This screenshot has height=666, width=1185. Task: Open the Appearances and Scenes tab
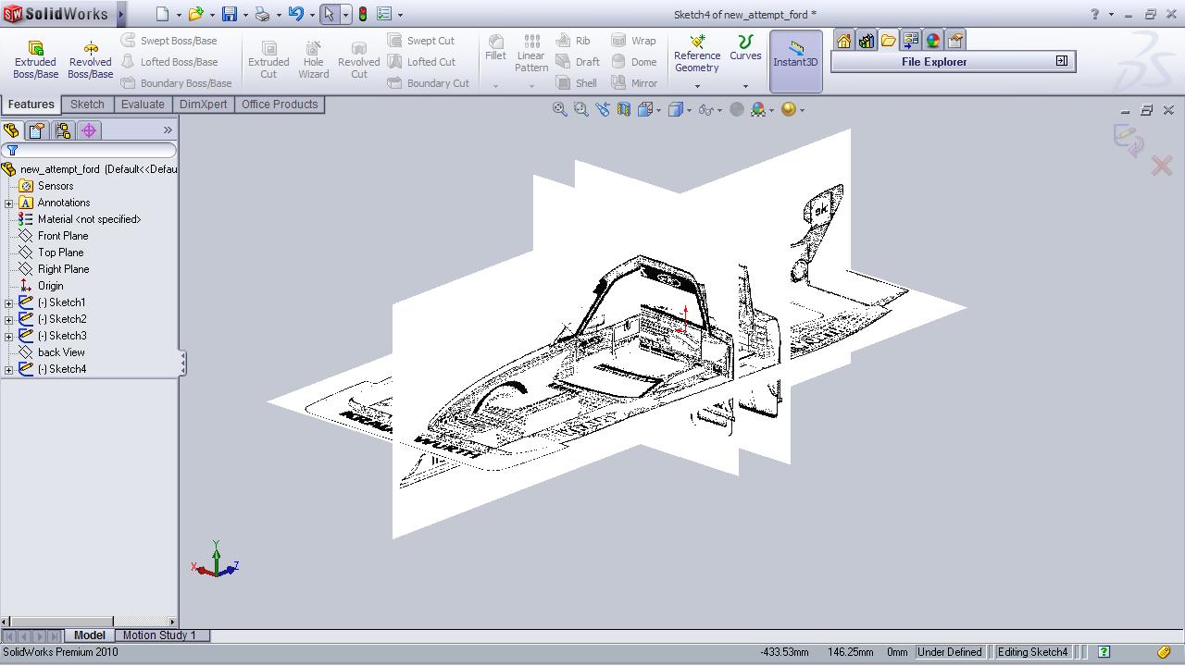click(932, 41)
